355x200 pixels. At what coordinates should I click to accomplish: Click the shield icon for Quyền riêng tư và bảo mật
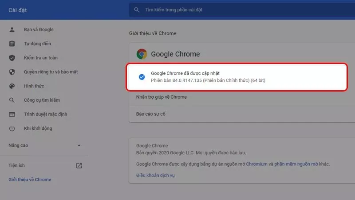pos(12,72)
